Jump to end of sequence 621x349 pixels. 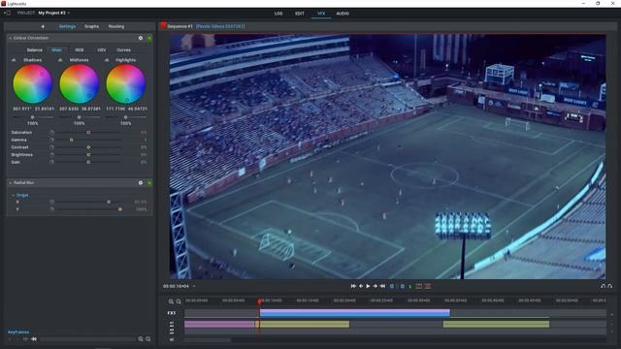382,286
